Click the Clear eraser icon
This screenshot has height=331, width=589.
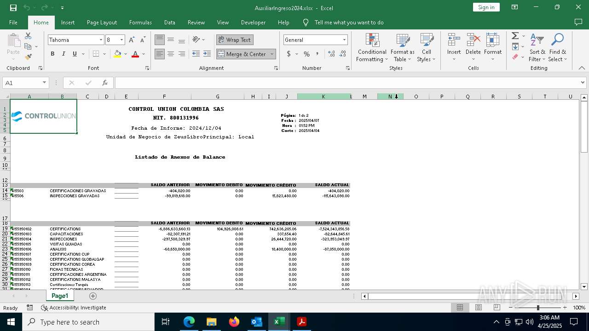[x=515, y=57]
